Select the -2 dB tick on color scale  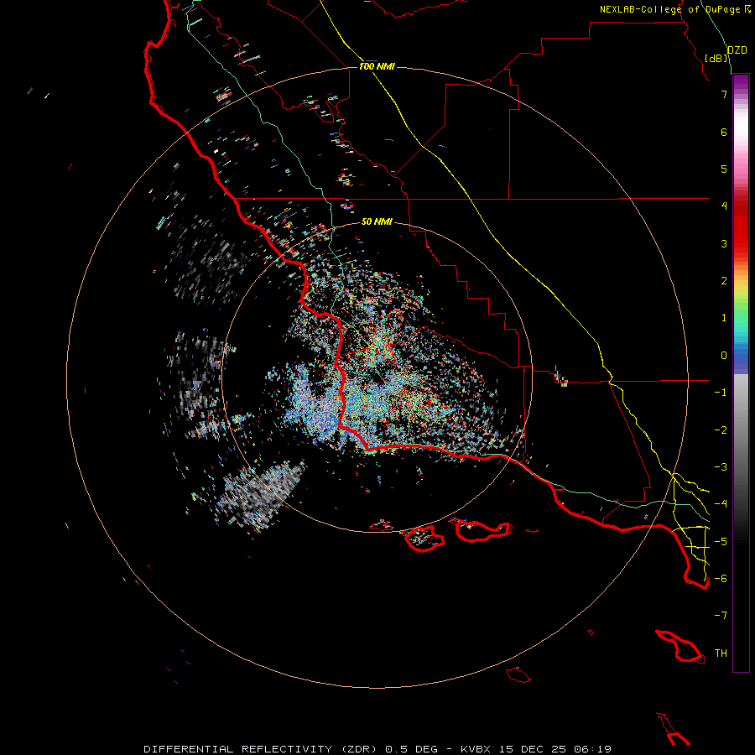pyautogui.click(x=721, y=430)
